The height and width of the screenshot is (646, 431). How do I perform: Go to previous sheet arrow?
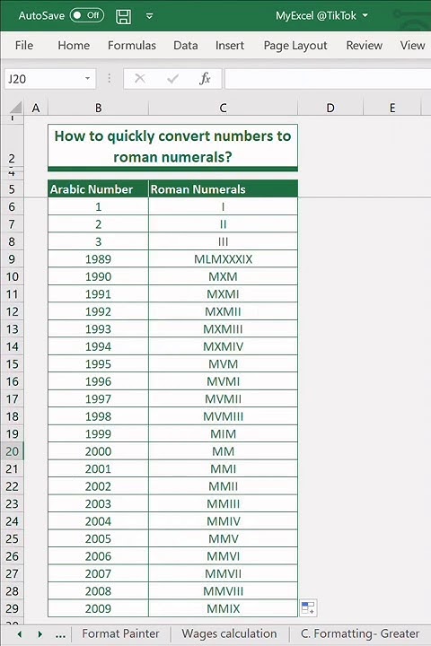point(20,634)
